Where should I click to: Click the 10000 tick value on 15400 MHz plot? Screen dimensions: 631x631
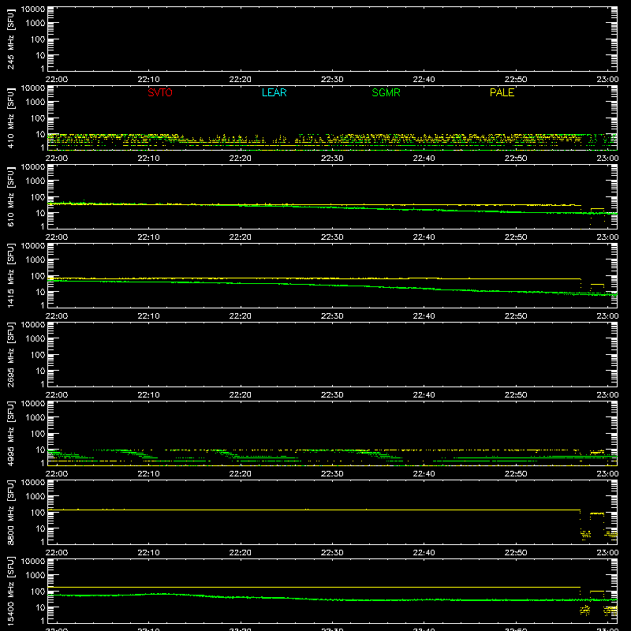tap(33, 562)
